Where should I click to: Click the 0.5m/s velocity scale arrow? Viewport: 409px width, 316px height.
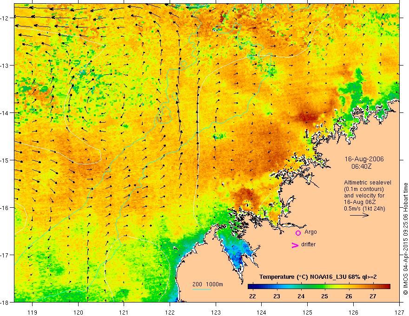(359, 215)
